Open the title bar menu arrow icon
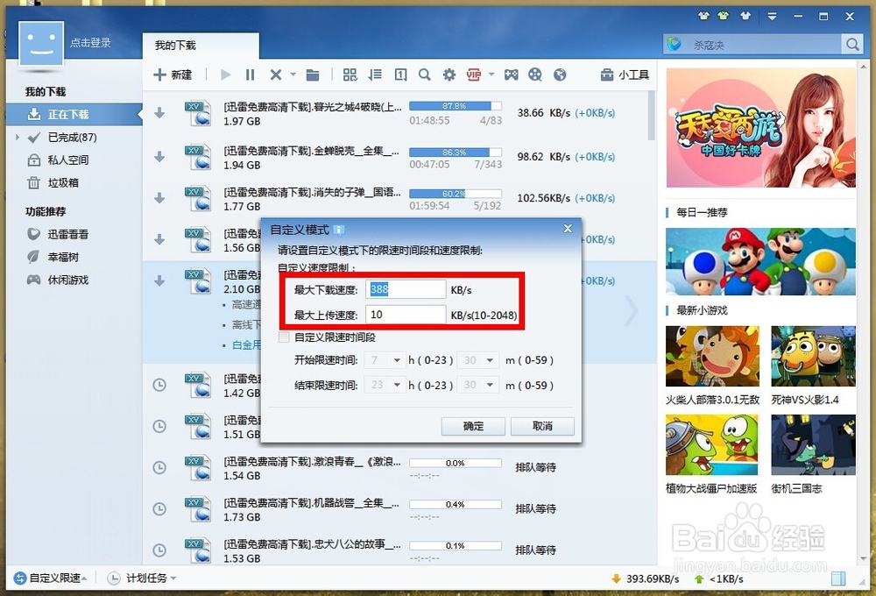 pos(772,16)
